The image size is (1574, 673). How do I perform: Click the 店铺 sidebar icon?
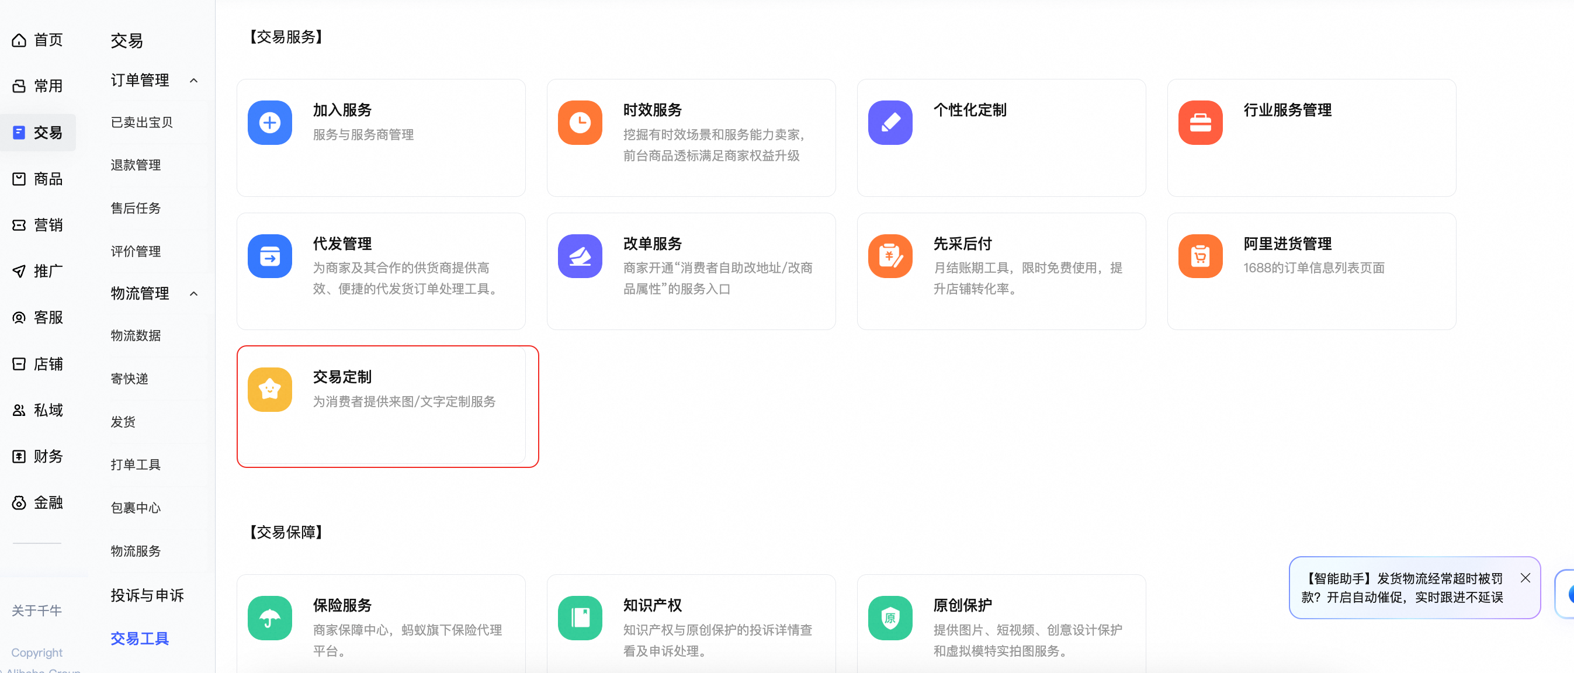click(19, 364)
